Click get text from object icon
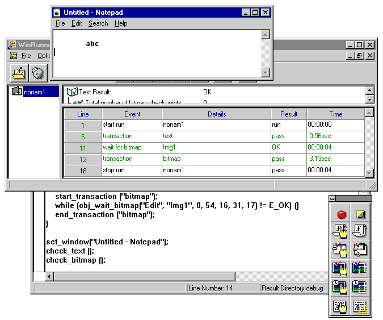The width and height of the screenshot is (383, 320). point(342,306)
